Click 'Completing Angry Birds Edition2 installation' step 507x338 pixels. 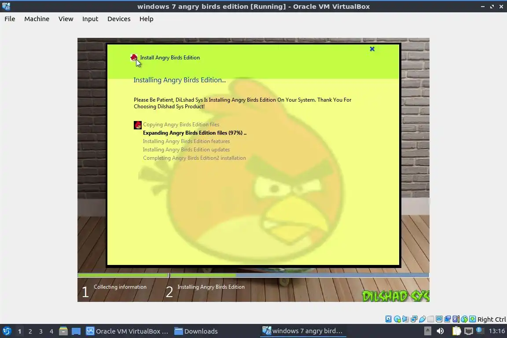pyautogui.click(x=195, y=158)
